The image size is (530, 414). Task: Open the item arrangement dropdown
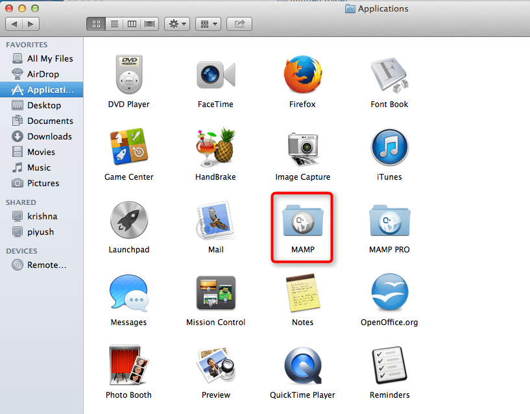point(208,24)
